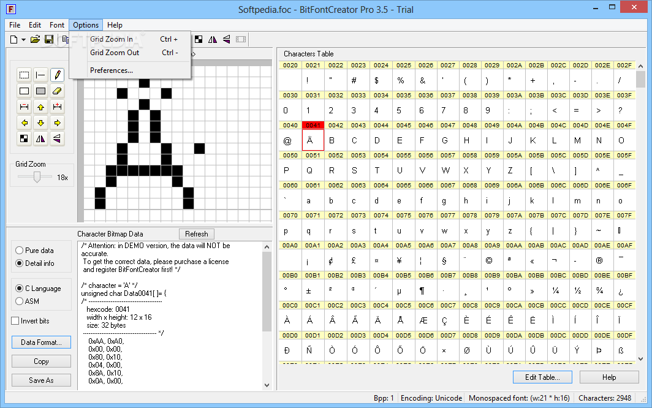Image resolution: width=652 pixels, height=408 pixels.
Task: Mirror glyph vertically in tool palette
Action: 58,138
